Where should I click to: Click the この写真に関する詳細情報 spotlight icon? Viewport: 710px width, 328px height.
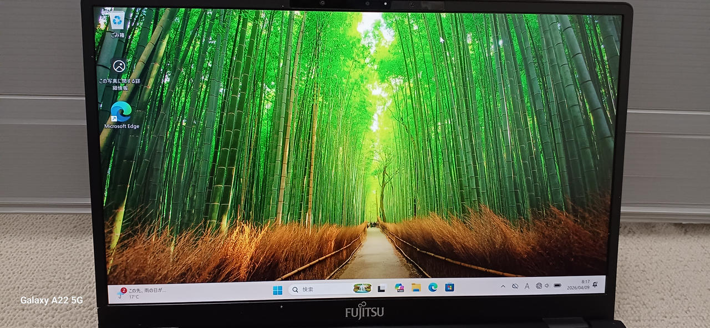[x=119, y=67]
